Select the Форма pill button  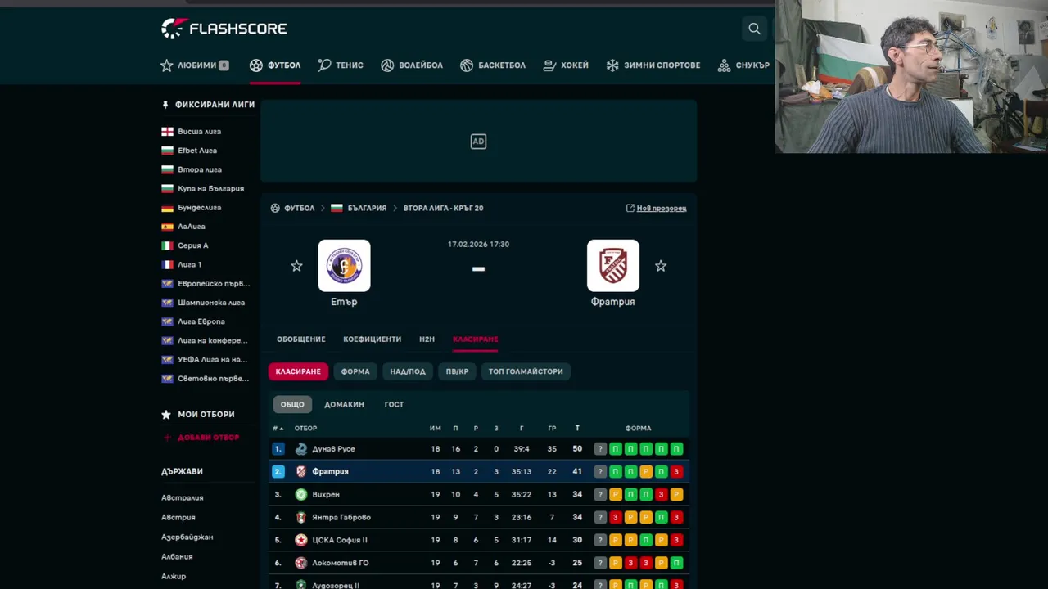click(355, 371)
